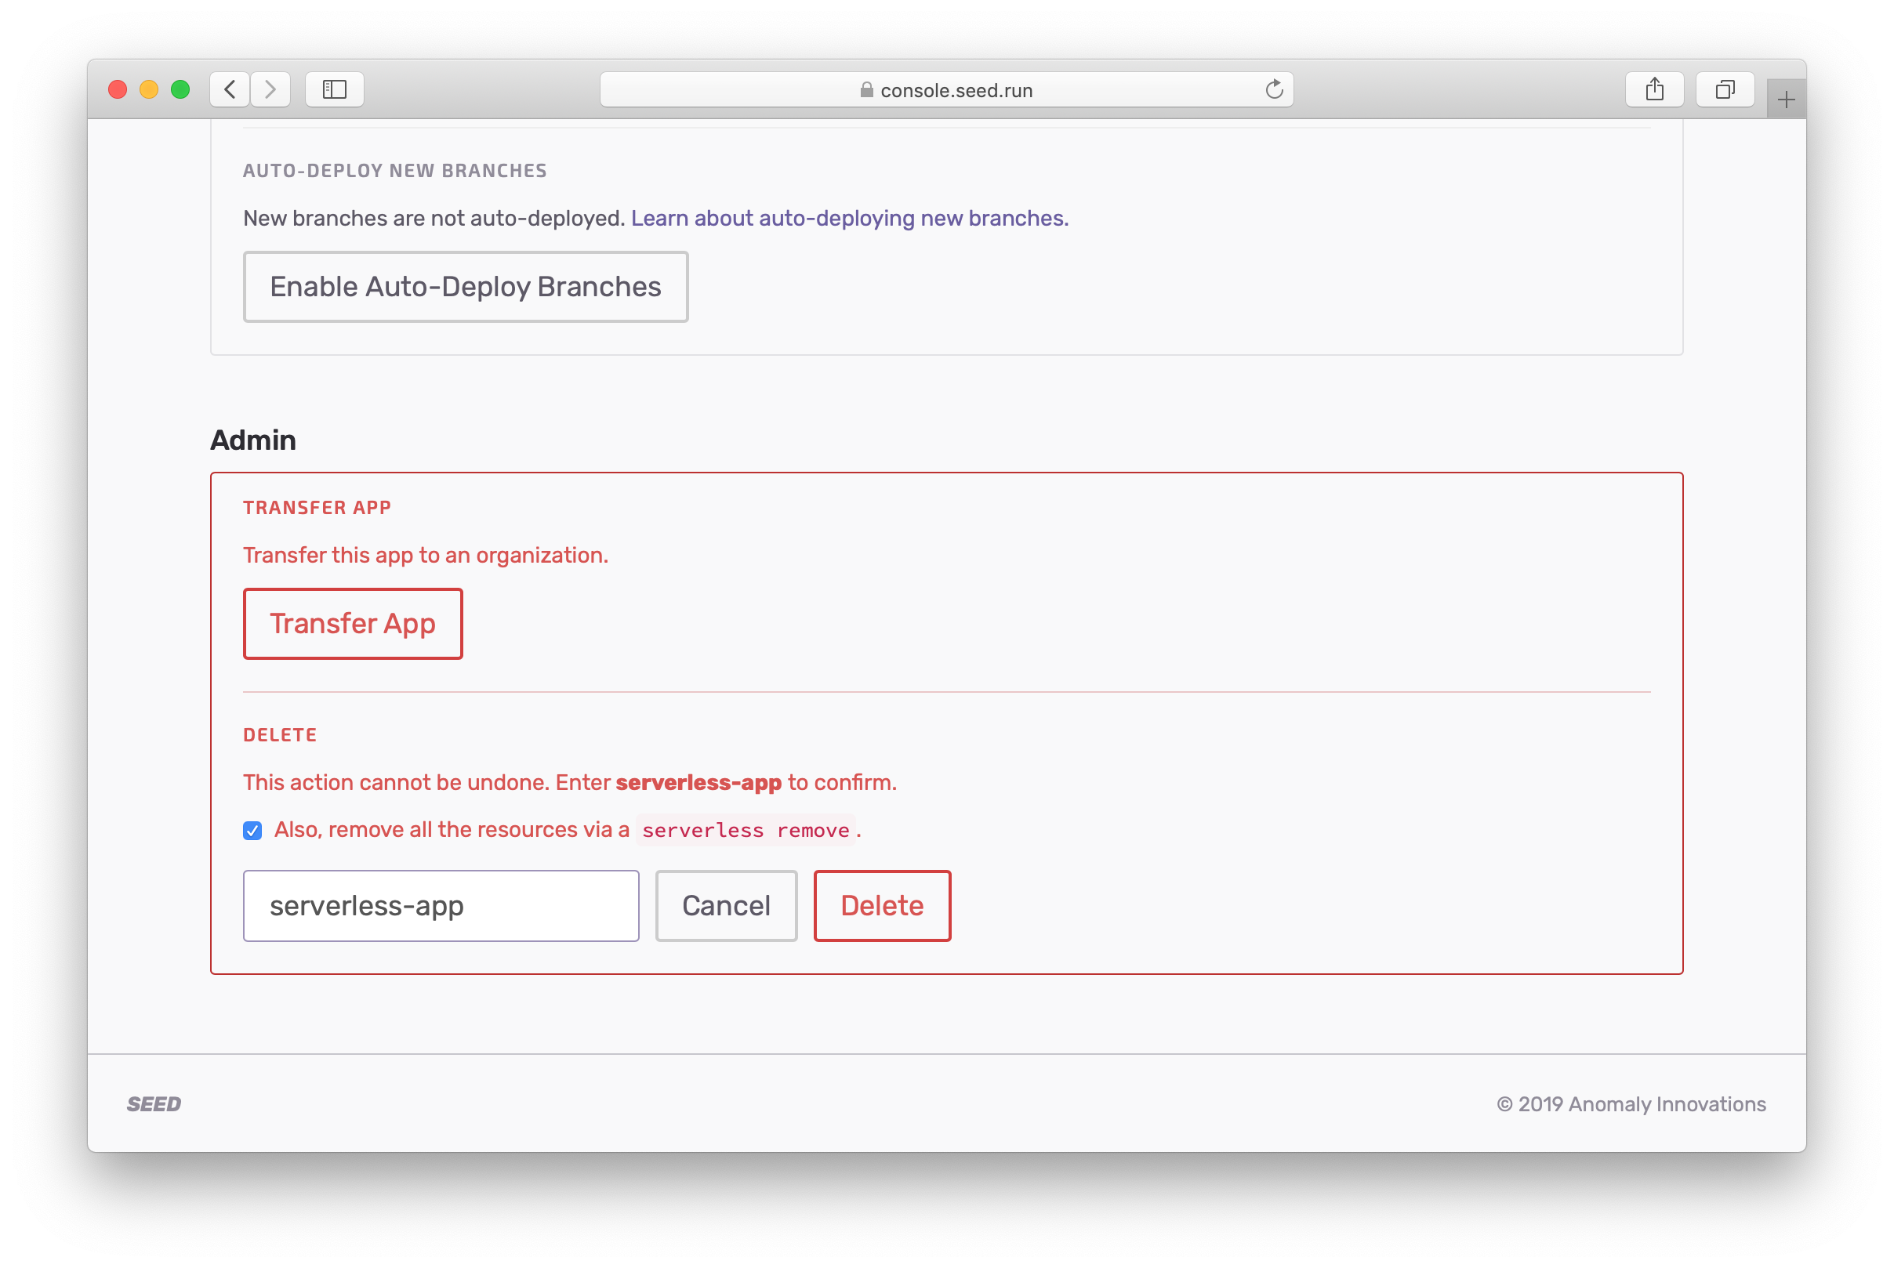The height and width of the screenshot is (1268, 1894).
Task: Click the SEED logo in footer
Action: pyautogui.click(x=154, y=1104)
